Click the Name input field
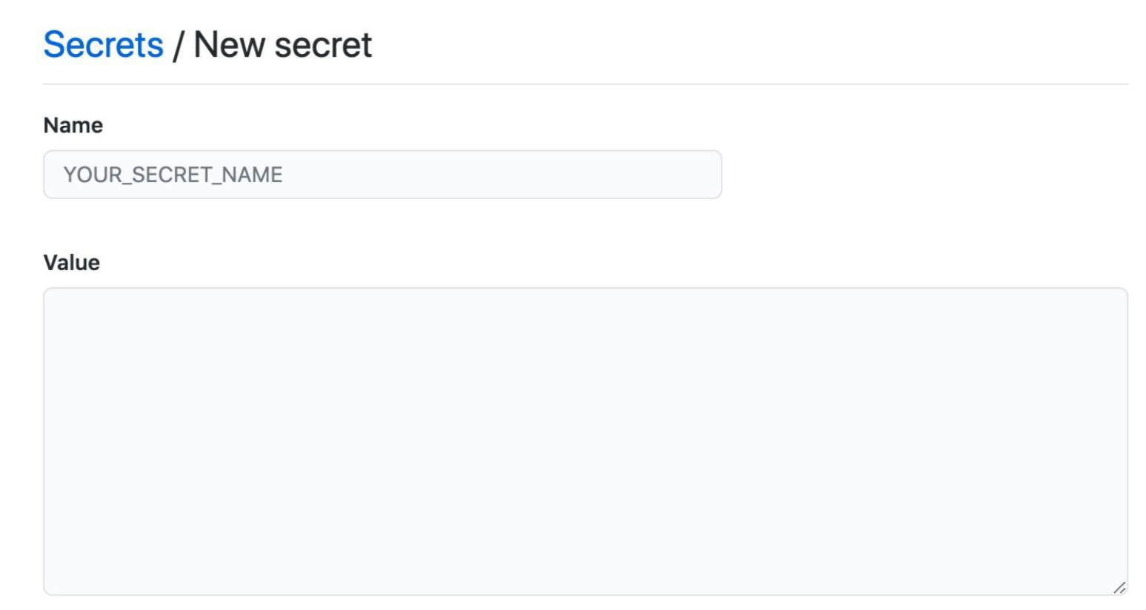 coord(382,175)
